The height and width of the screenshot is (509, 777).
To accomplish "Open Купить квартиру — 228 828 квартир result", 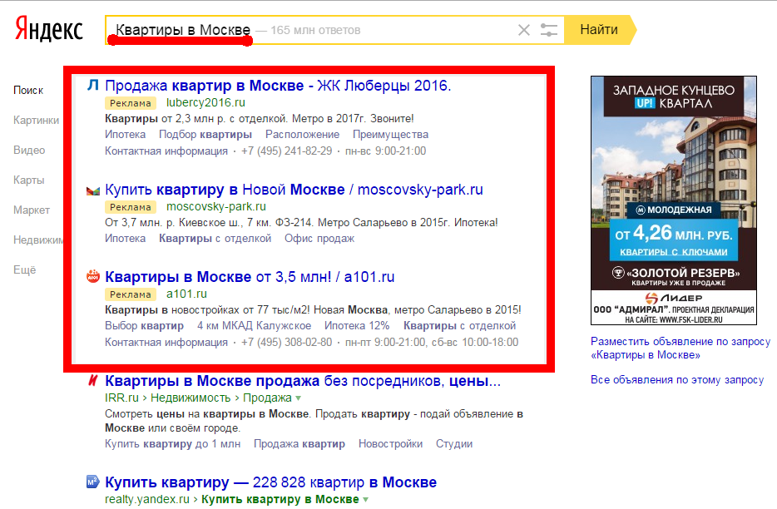I will [x=270, y=482].
